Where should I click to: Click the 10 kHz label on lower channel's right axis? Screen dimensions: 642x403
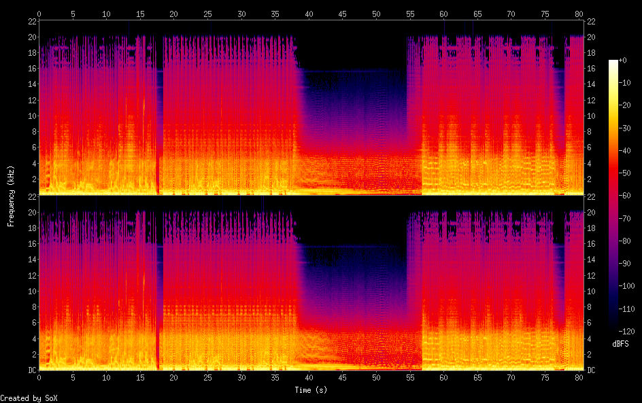pos(592,291)
